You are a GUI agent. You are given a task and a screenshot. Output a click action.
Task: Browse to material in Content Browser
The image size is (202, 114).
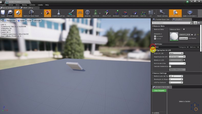click(195, 35)
